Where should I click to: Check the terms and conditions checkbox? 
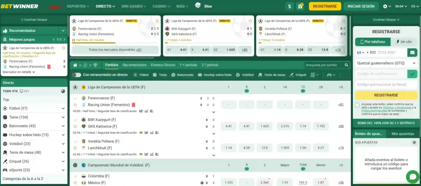pos(357,105)
